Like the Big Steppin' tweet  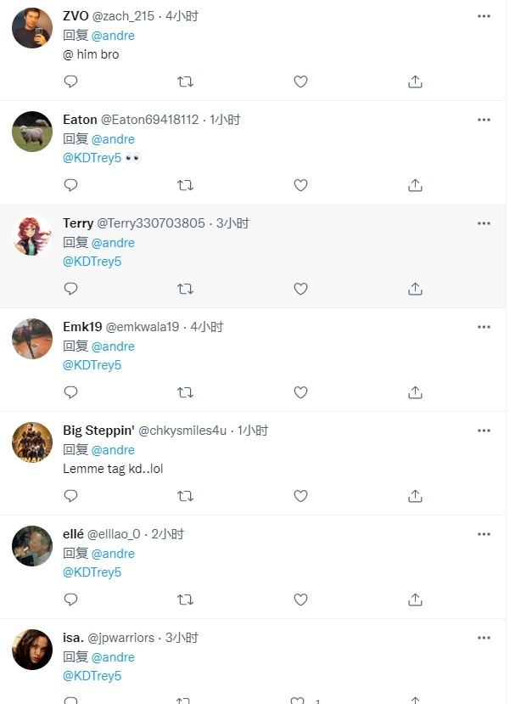(300, 496)
